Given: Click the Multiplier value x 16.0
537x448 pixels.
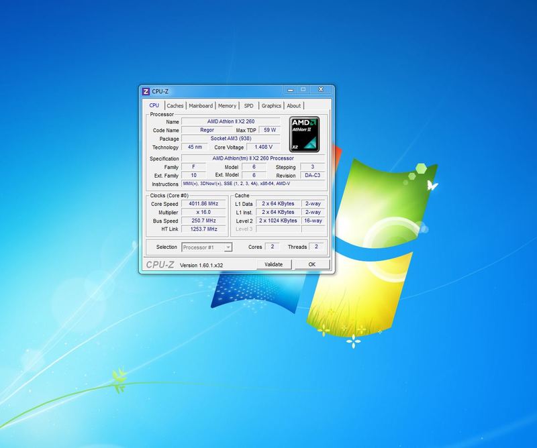Looking at the screenshot, I should coord(203,212).
